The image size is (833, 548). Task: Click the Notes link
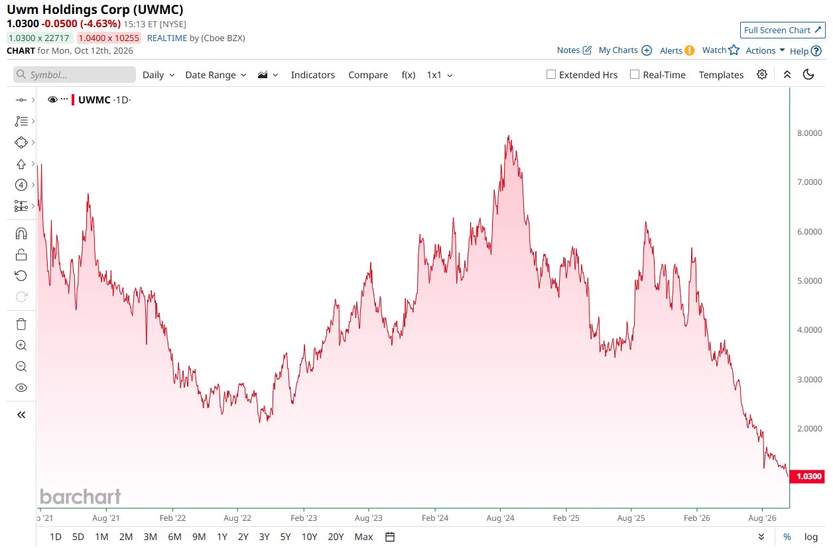pos(568,50)
